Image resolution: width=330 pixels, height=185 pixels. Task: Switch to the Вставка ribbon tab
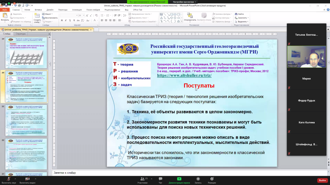[38, 10]
